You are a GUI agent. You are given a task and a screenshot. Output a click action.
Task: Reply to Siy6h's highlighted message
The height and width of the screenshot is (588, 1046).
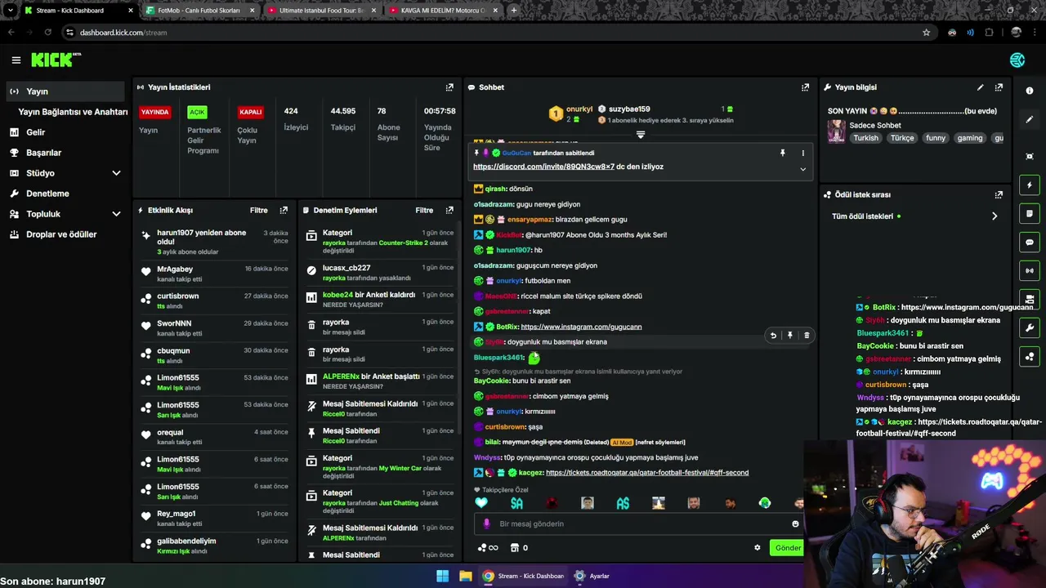773,336
